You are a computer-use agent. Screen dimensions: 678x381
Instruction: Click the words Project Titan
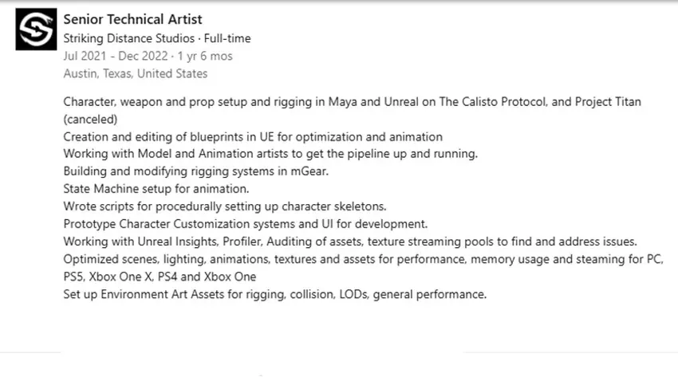point(602,102)
